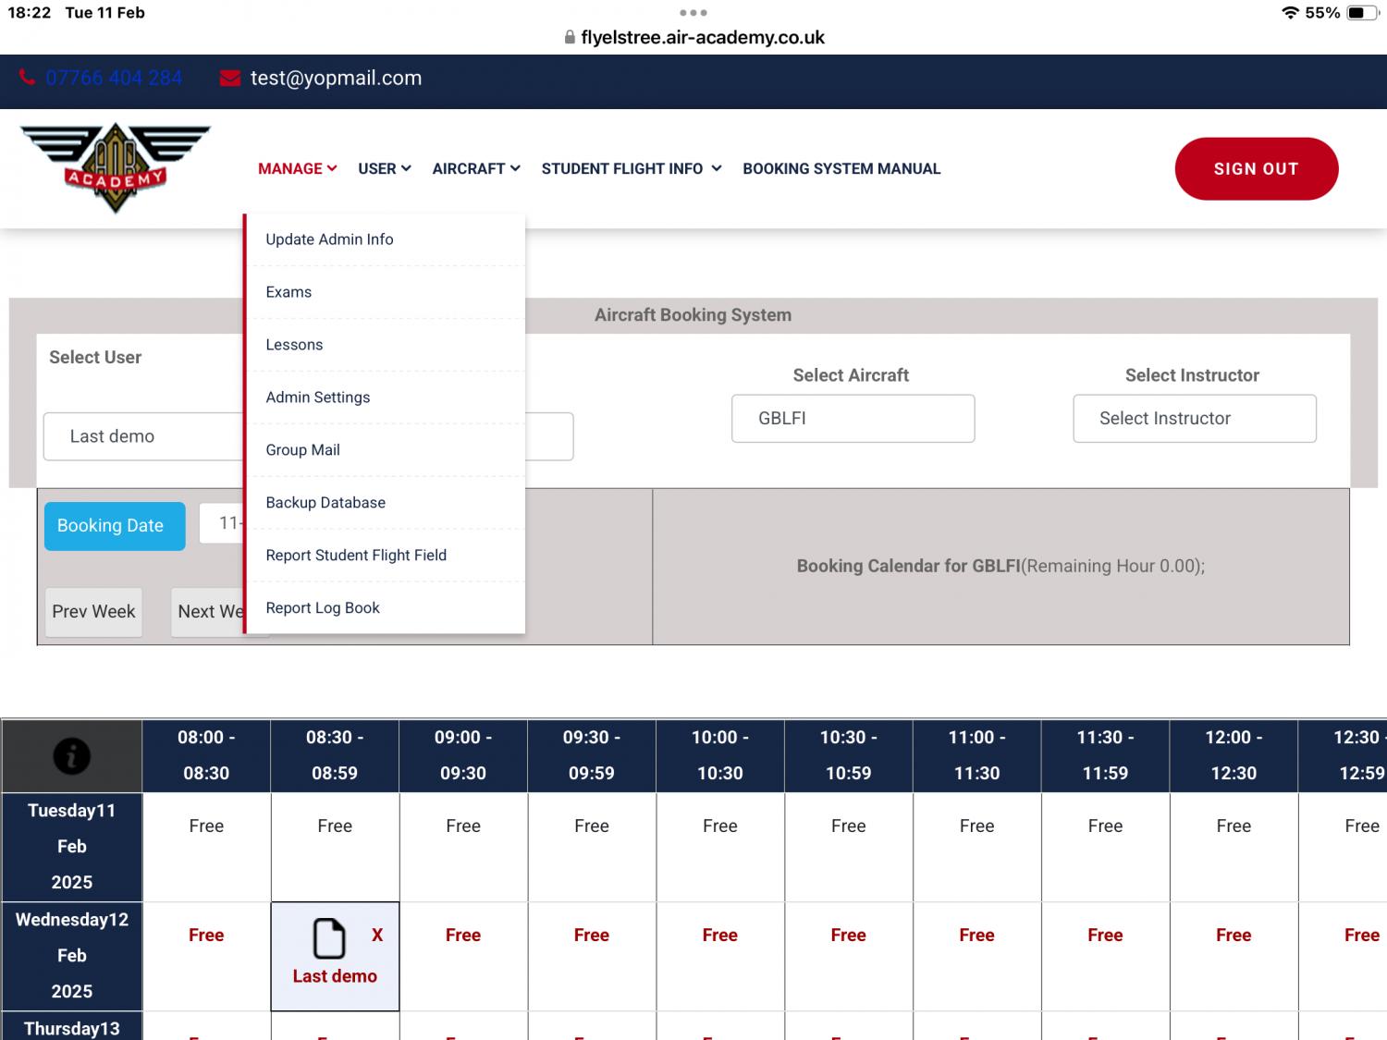Click the GBLFI aircraft input field
This screenshot has width=1387, height=1040.
click(x=853, y=418)
